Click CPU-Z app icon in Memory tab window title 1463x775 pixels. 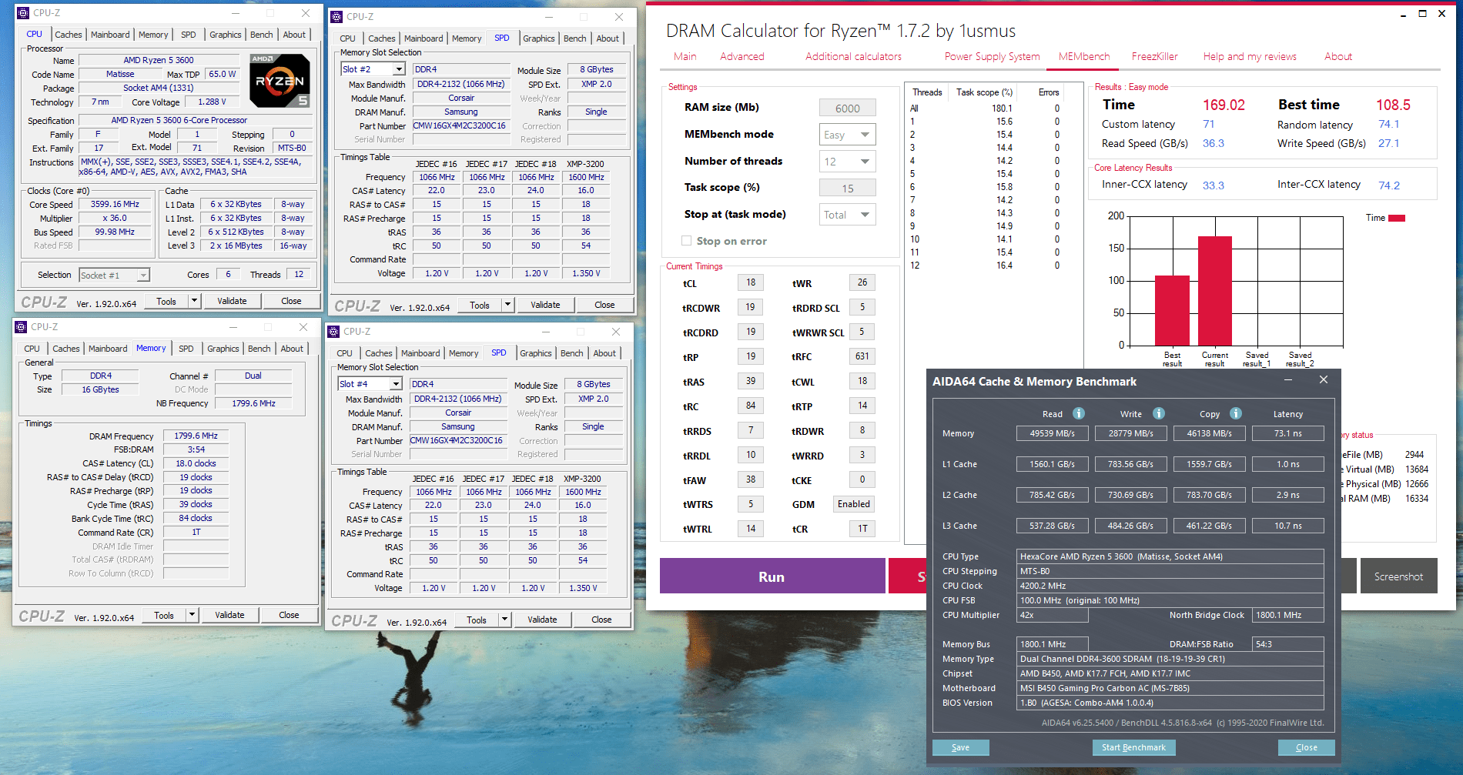pos(21,327)
